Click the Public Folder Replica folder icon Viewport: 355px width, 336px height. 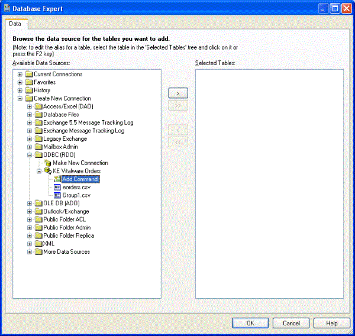coord(38,235)
